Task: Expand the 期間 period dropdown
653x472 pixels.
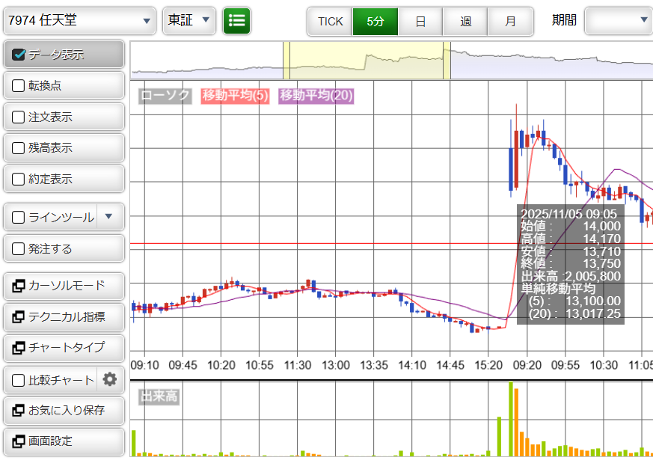Action: tap(618, 20)
